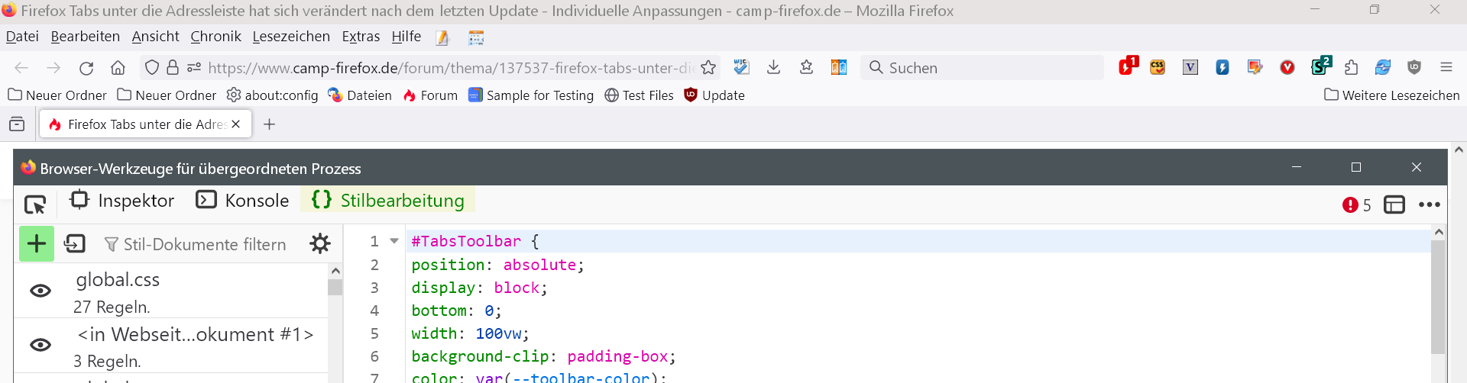Select the Stilbearbeitung tab
Screen dimensions: 1467x383
388,201
